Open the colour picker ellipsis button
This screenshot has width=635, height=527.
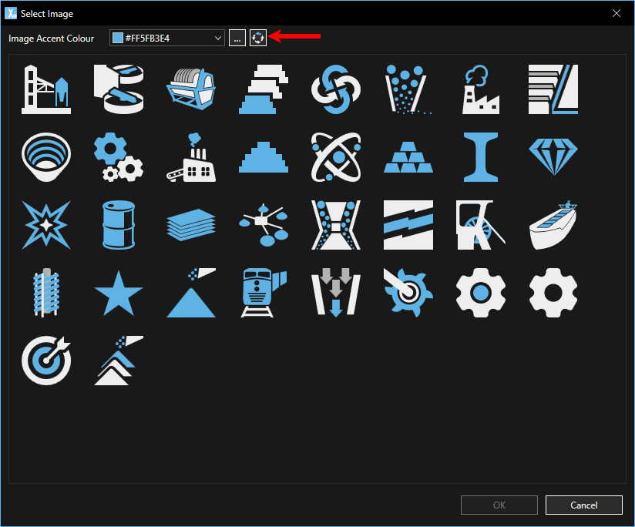pyautogui.click(x=237, y=38)
